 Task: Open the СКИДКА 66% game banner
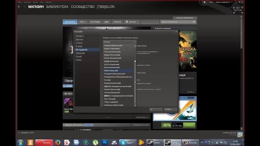tap(188, 51)
